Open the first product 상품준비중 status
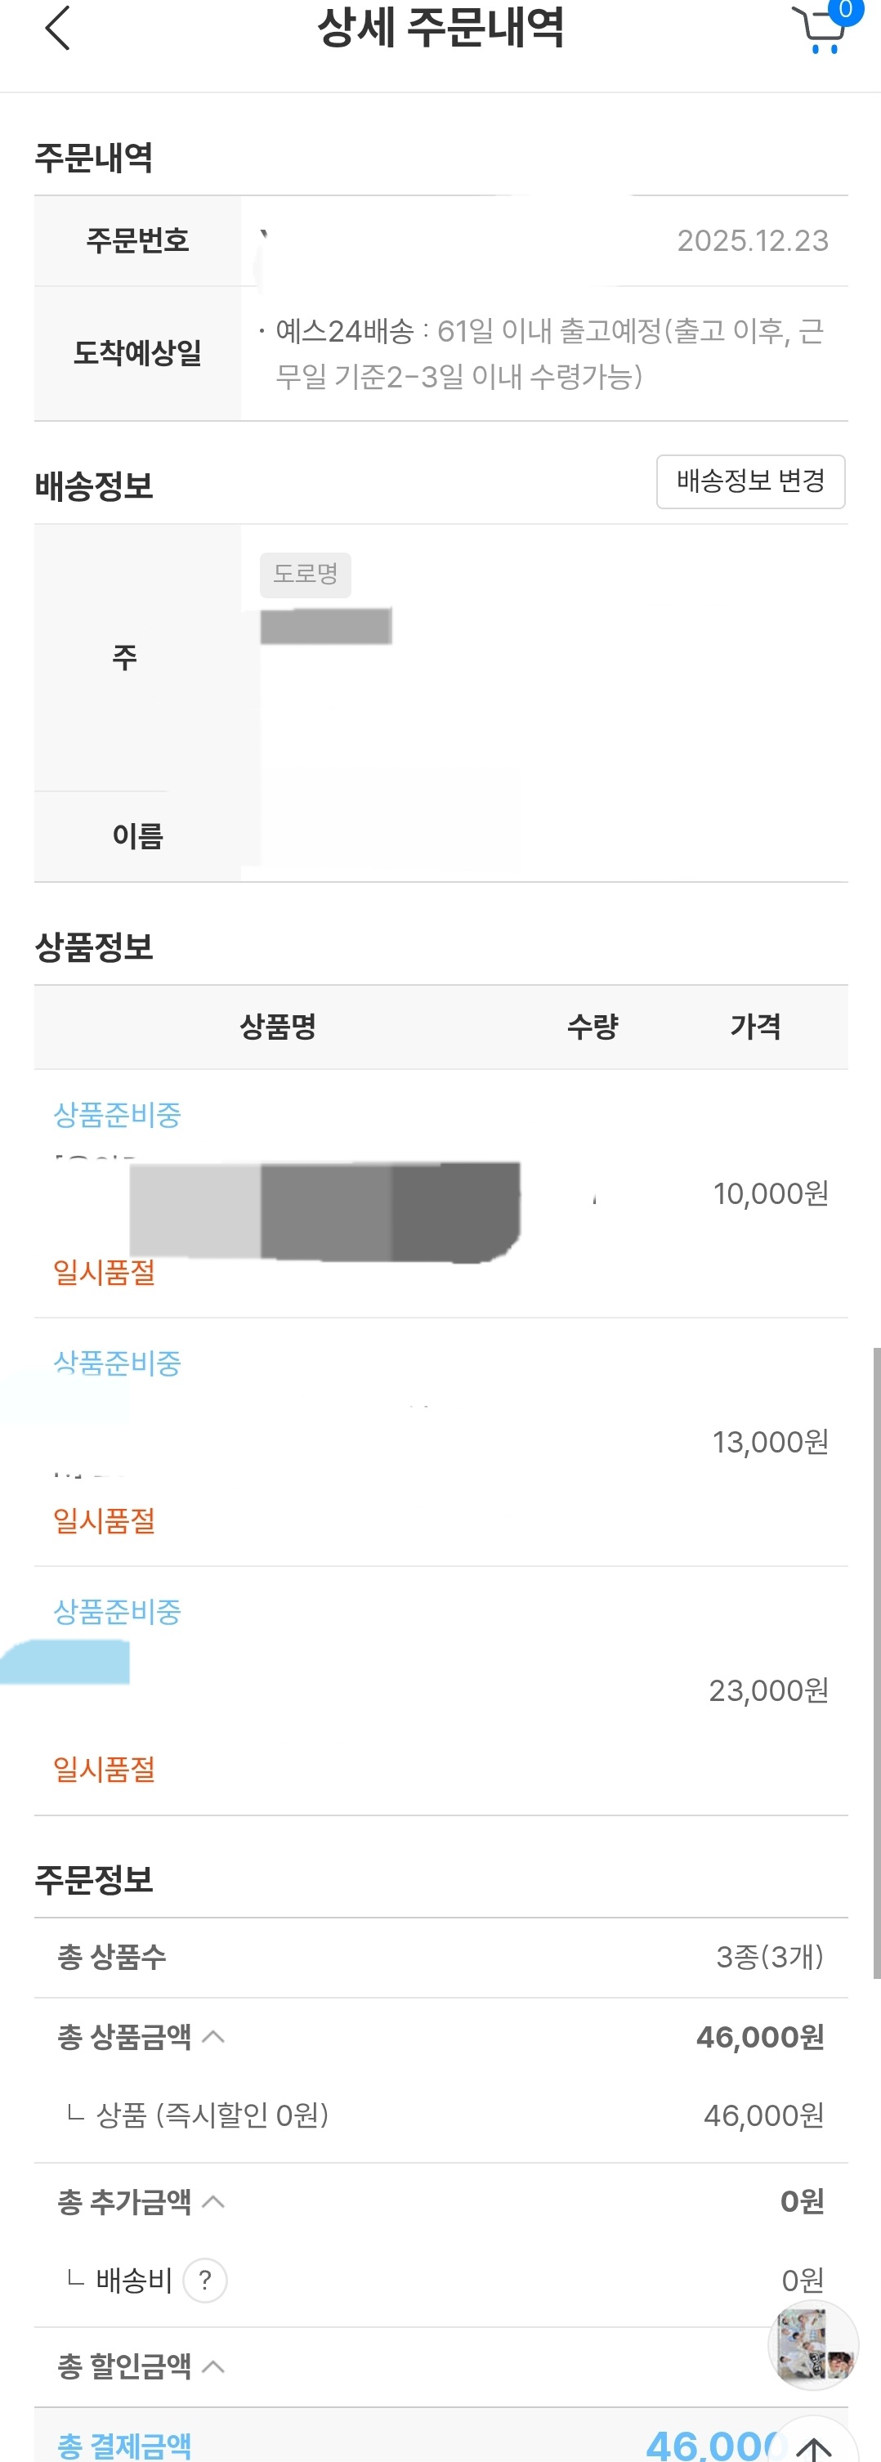Viewport: 881px width, 2462px height. coord(117,1114)
